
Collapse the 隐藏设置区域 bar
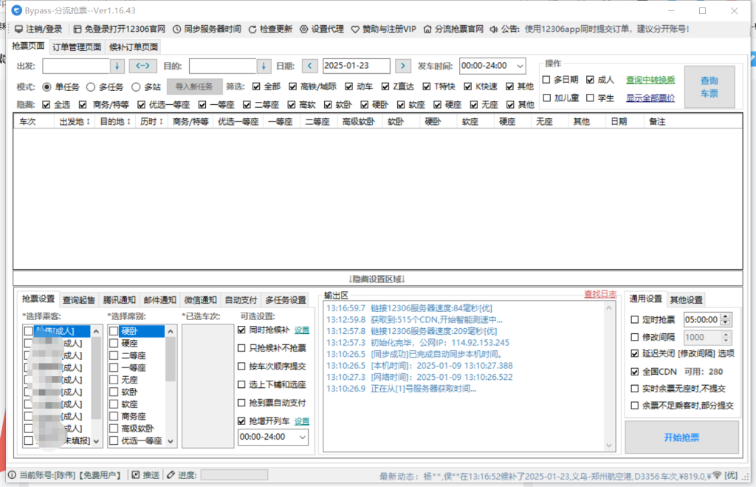click(377, 279)
